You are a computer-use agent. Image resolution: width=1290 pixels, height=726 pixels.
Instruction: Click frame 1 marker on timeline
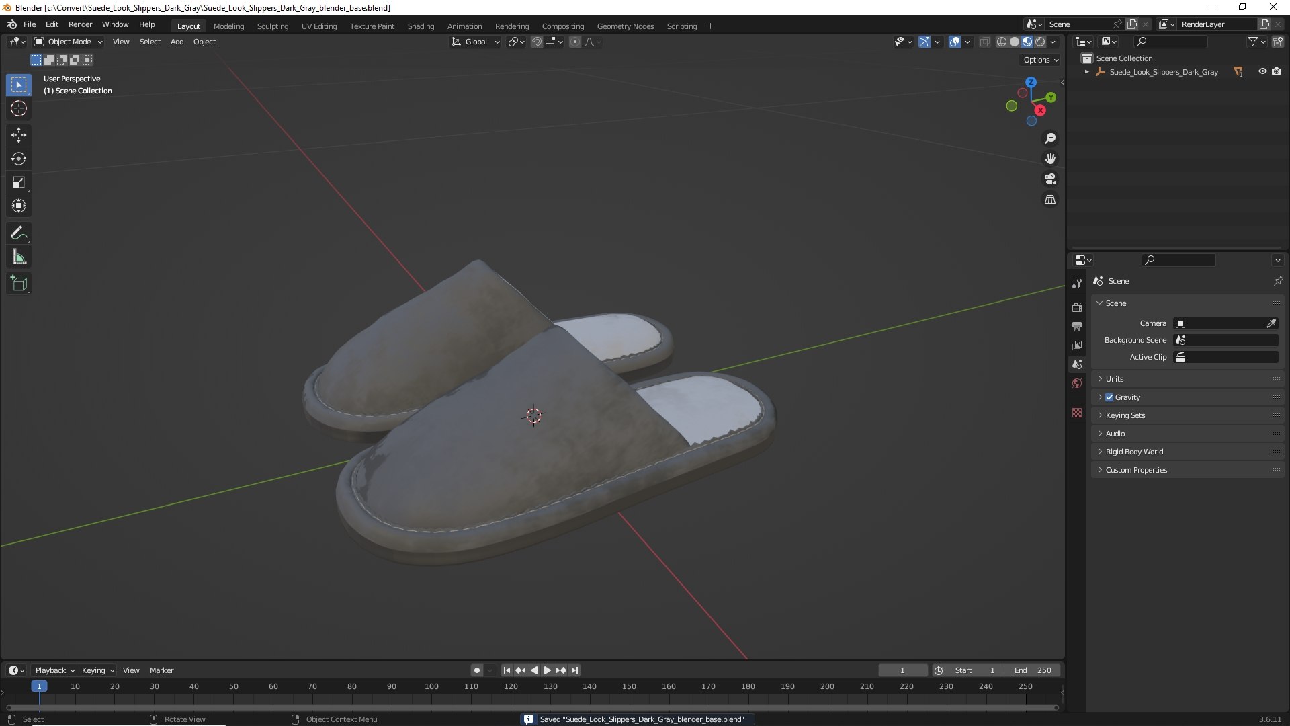(x=39, y=686)
